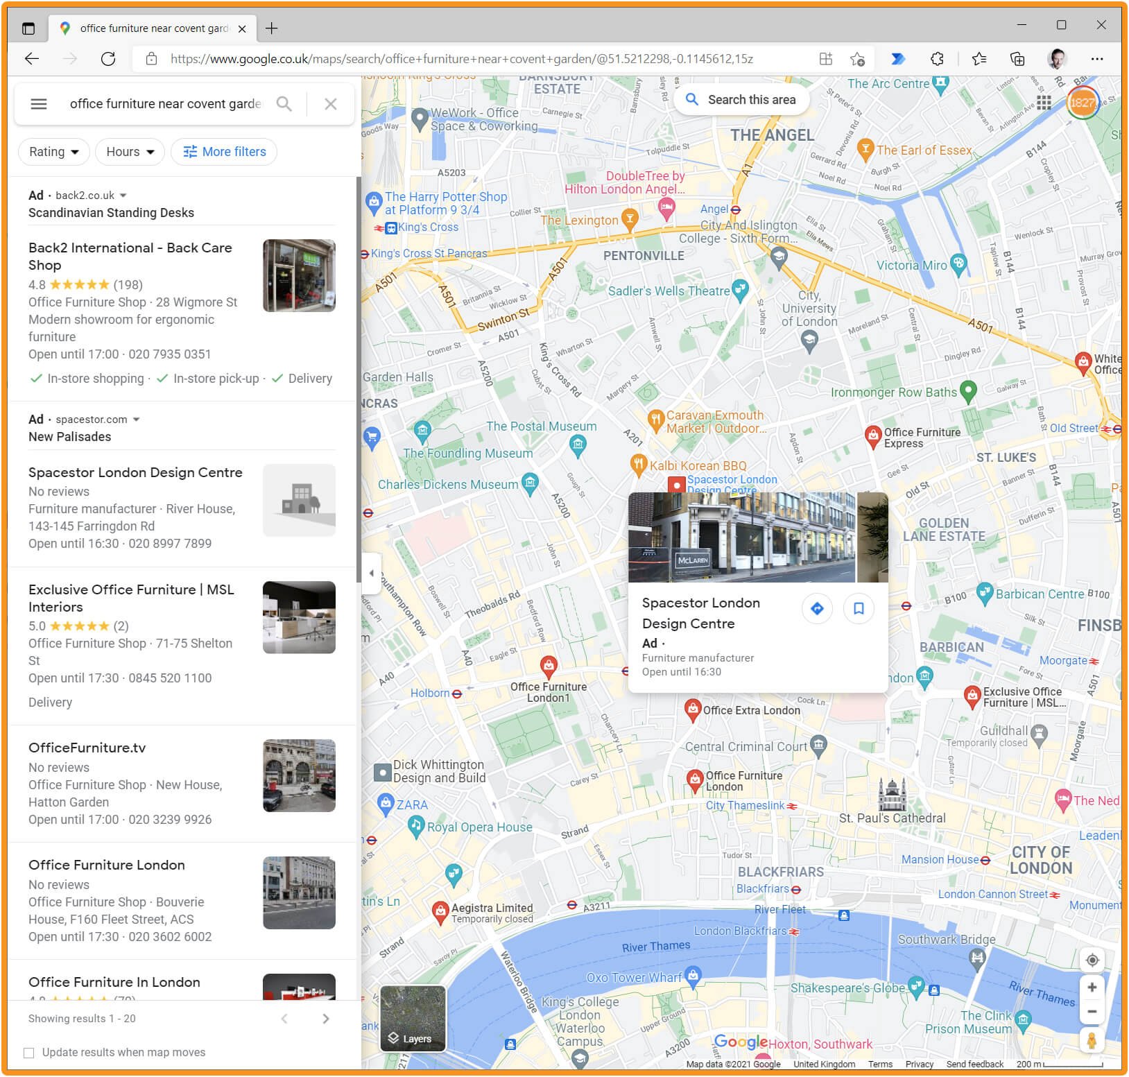Zoom out on the map

1092,1012
